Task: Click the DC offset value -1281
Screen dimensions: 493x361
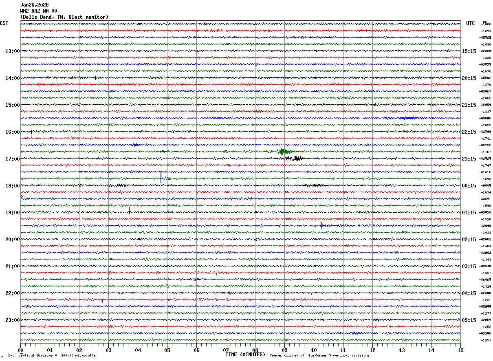Action: (486, 300)
